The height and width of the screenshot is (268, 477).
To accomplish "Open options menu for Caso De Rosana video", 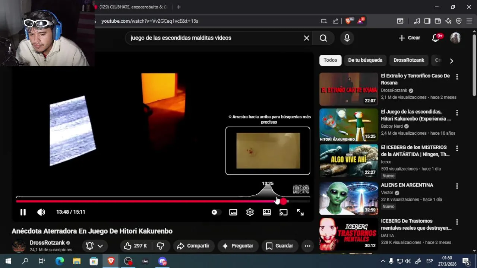I will pos(457,77).
